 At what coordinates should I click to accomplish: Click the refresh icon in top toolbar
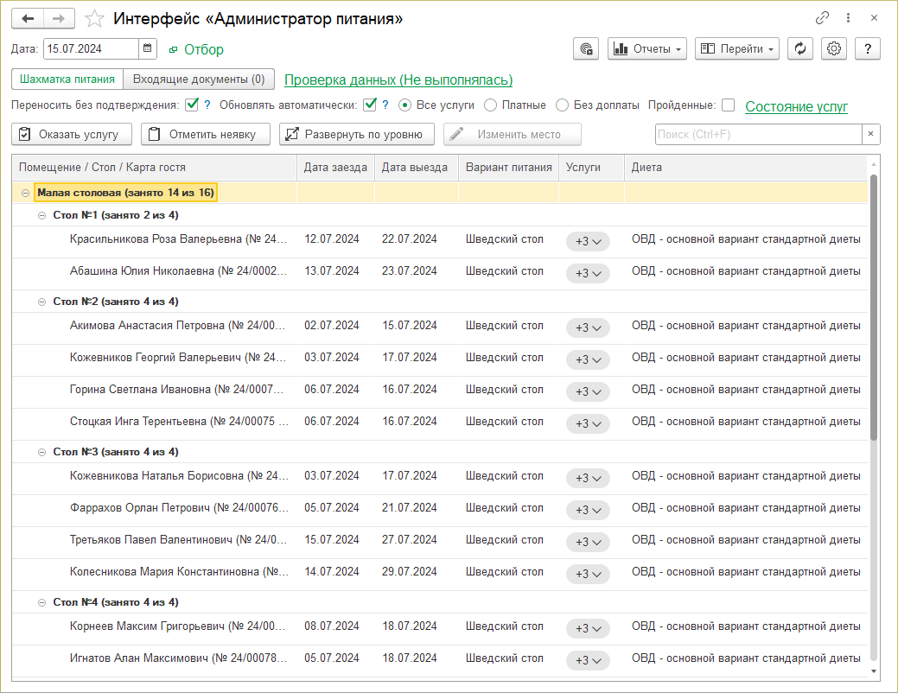point(800,49)
